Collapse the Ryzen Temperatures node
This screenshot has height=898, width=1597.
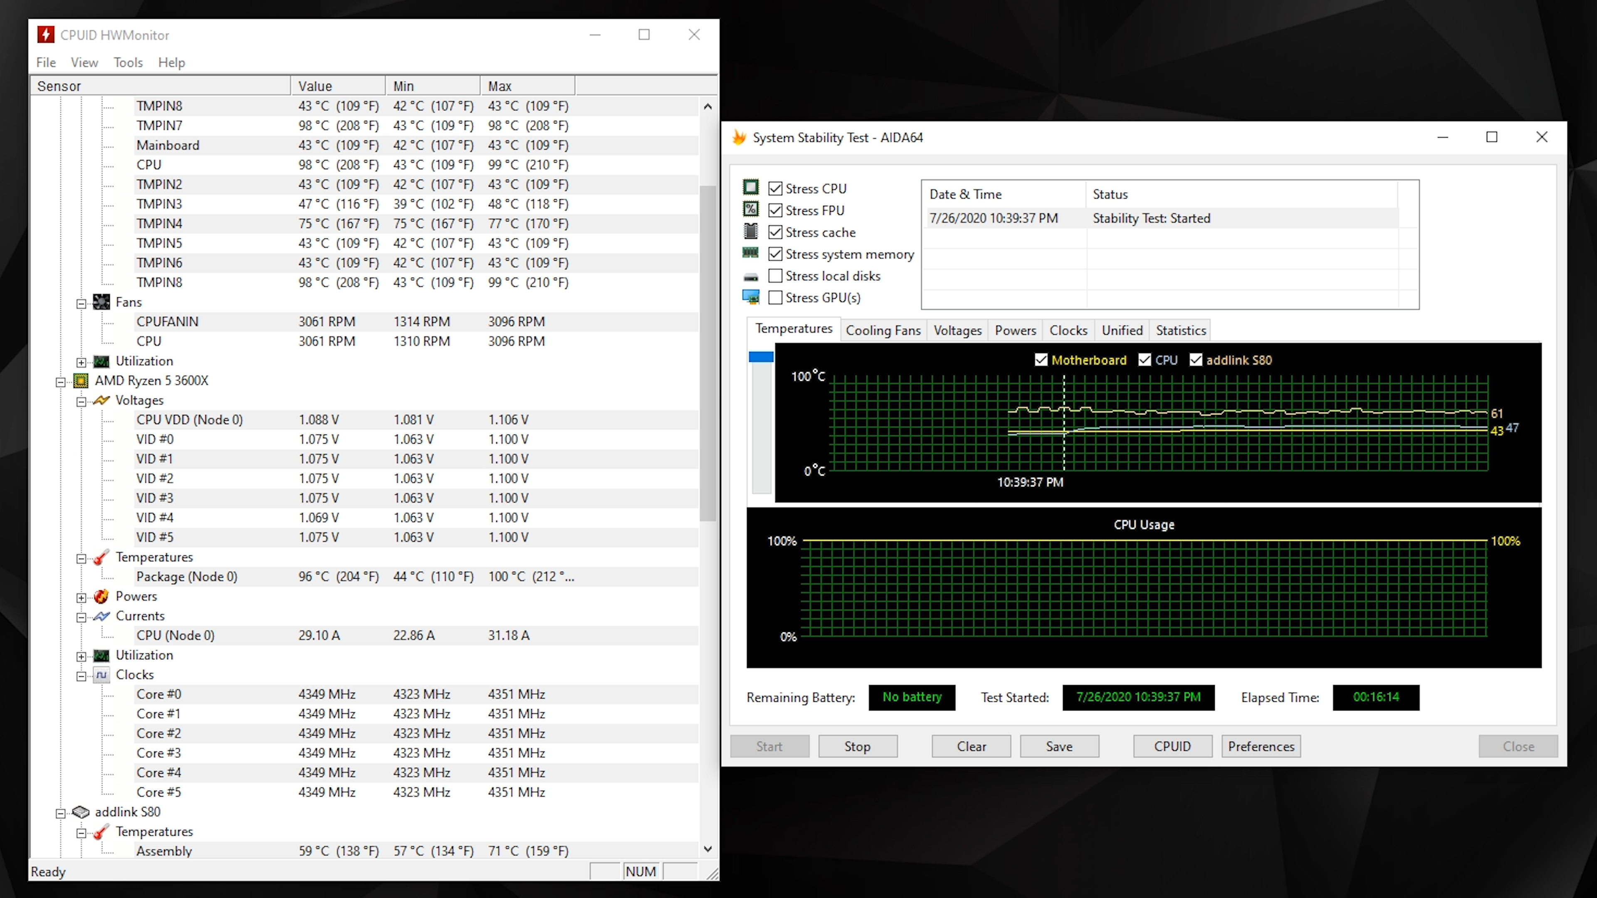[x=81, y=558]
